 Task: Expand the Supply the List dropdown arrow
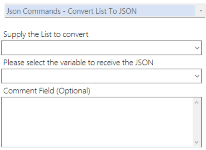point(197,48)
